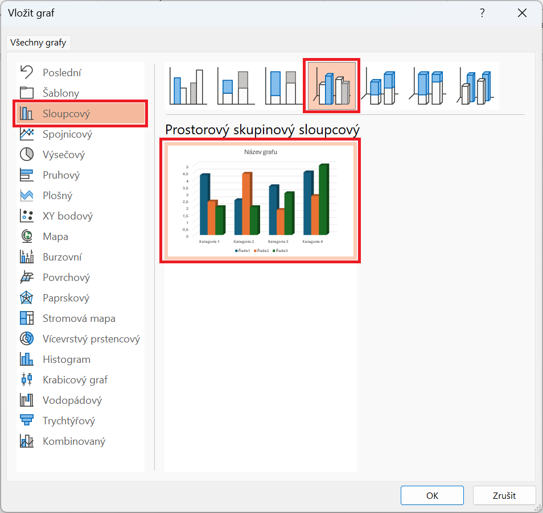This screenshot has width=543, height=513.
Task: Pick the XY bodový chart type label
Action: pyautogui.click(x=68, y=216)
